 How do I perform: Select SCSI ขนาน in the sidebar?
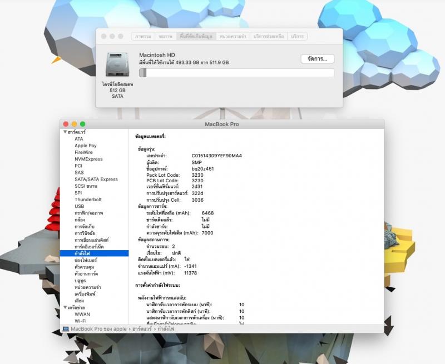click(x=86, y=186)
